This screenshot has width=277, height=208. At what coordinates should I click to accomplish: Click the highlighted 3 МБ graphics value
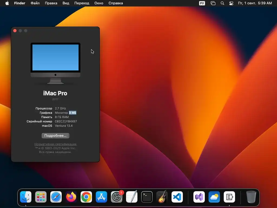click(x=72, y=113)
